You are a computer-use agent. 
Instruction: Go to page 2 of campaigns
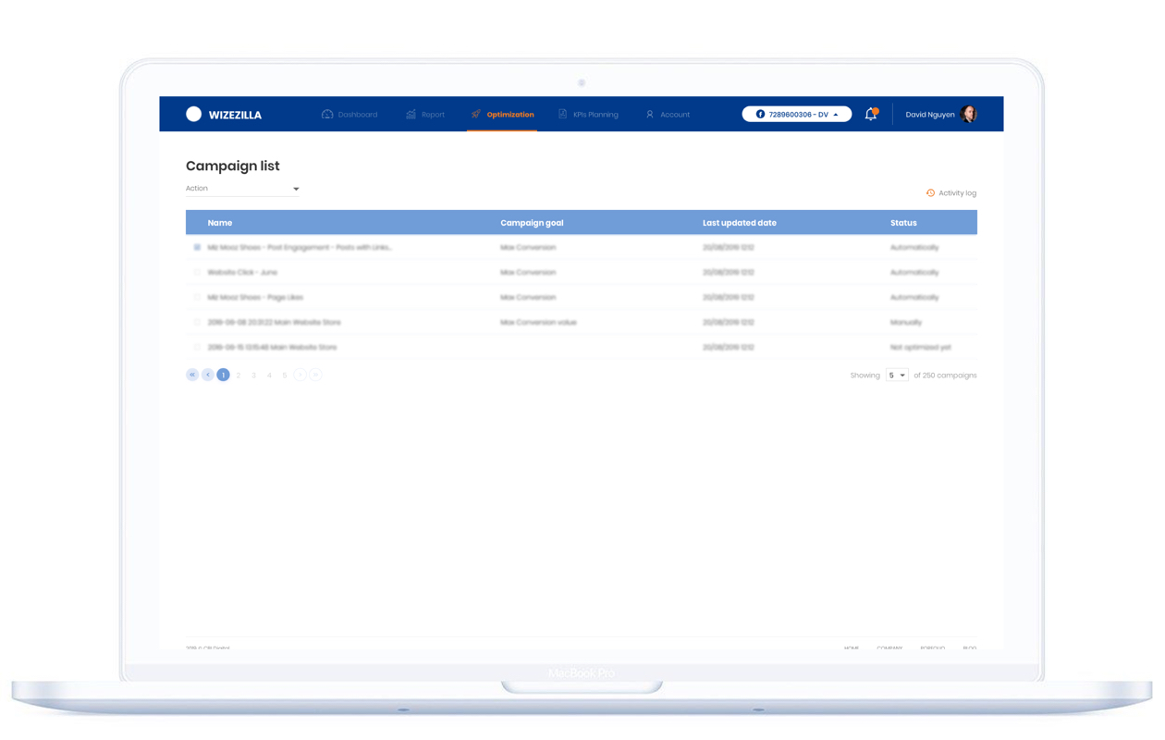(x=239, y=376)
